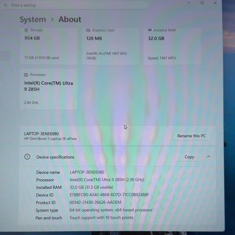This screenshot has height=235, width=235.
Task: Click HP OmniBook 5 Laptop model text
Action: [50, 139]
